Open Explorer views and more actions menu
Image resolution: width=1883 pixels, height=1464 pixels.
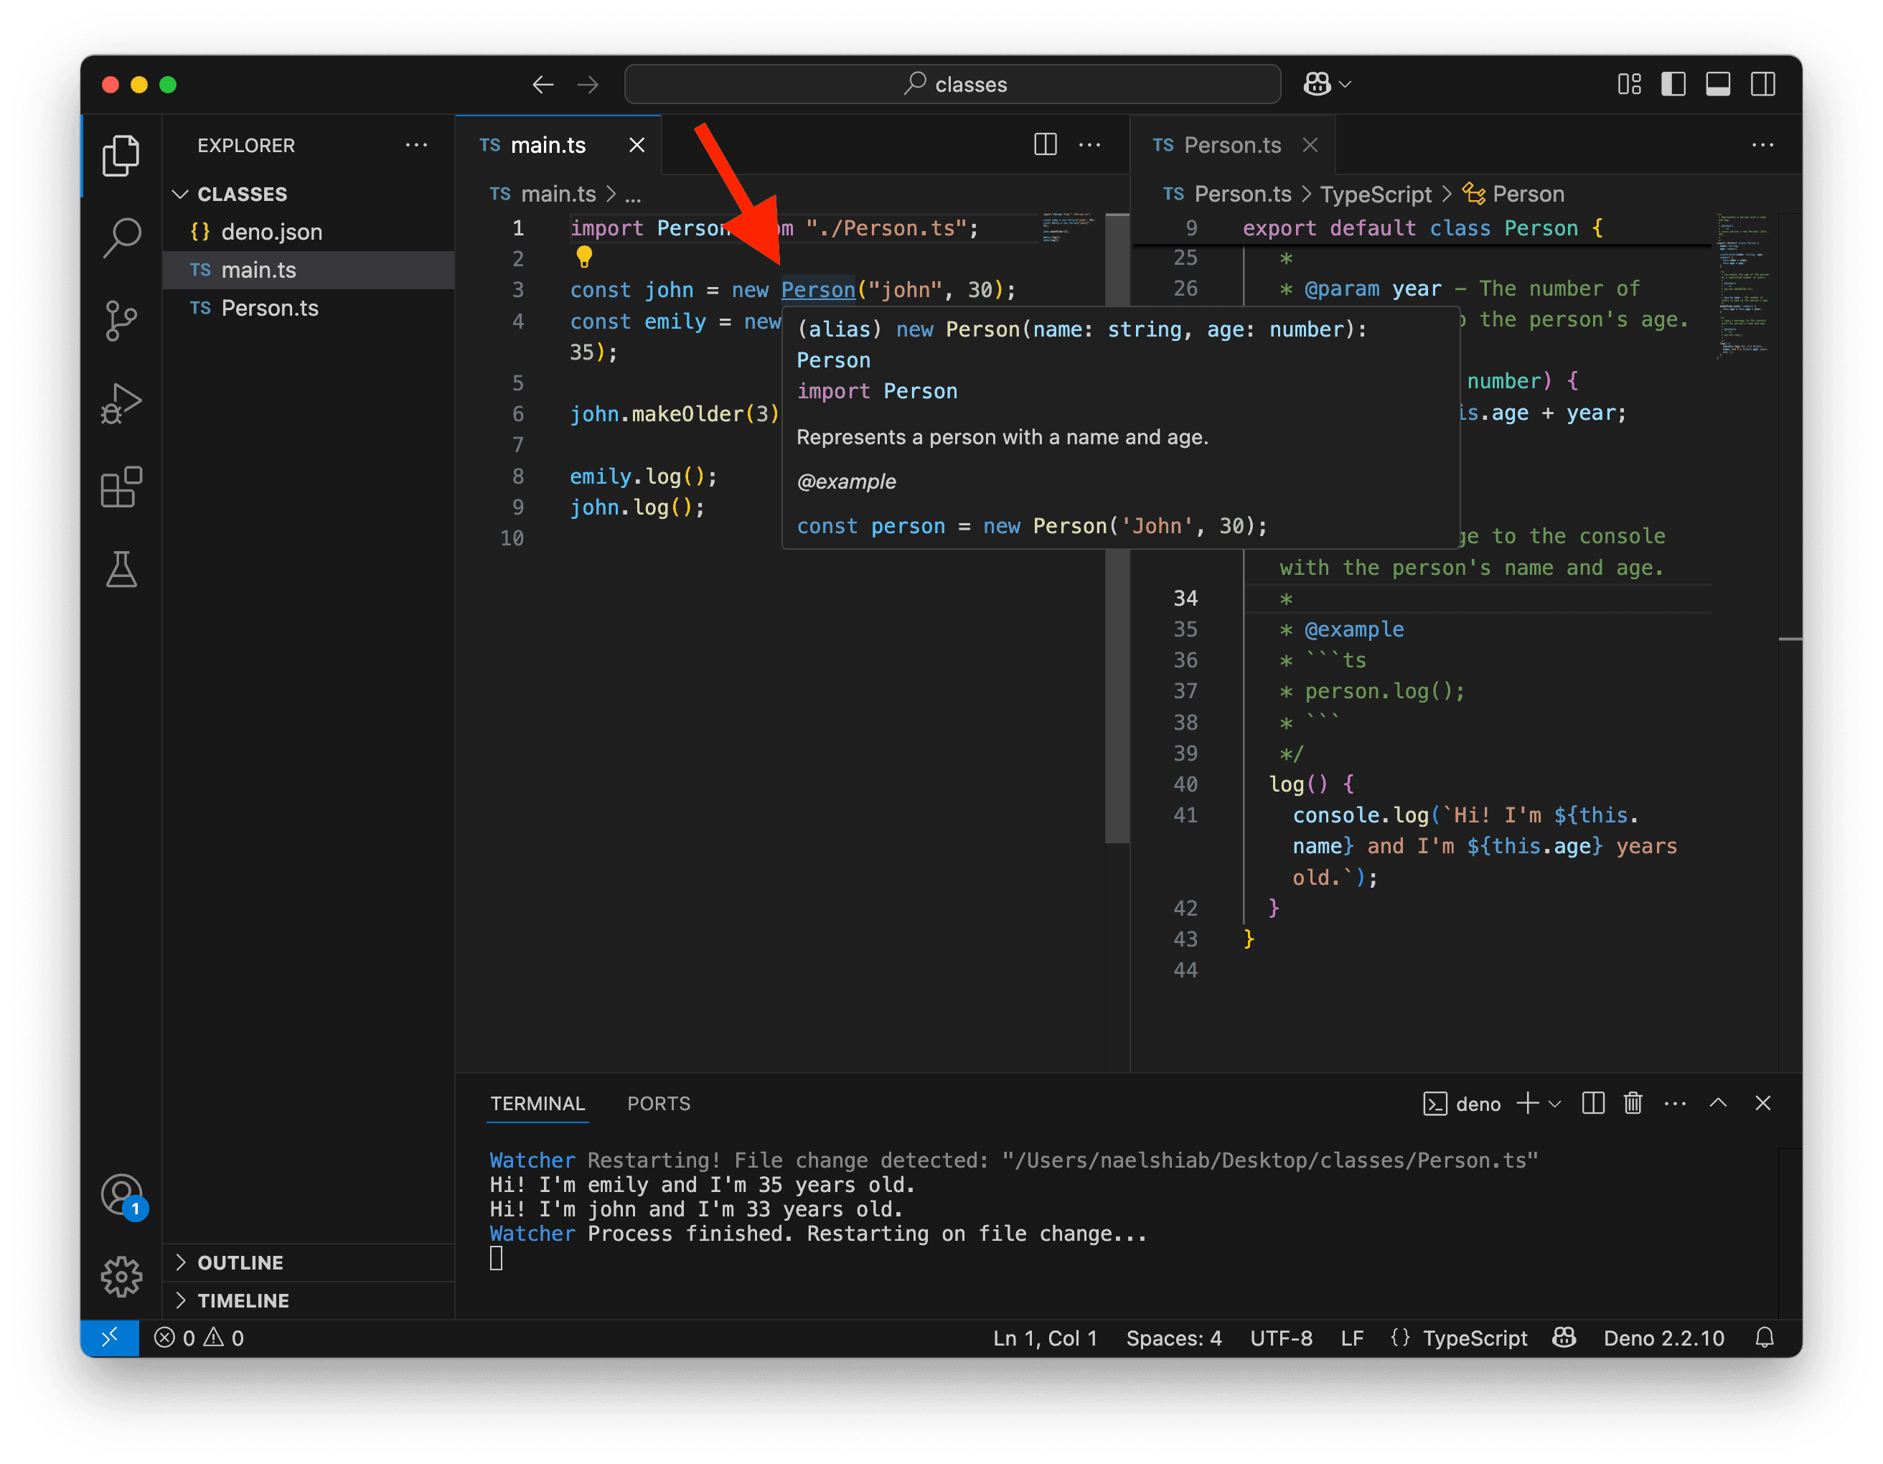416,145
